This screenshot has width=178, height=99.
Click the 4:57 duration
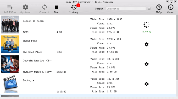pyautogui.click(x=59, y=32)
